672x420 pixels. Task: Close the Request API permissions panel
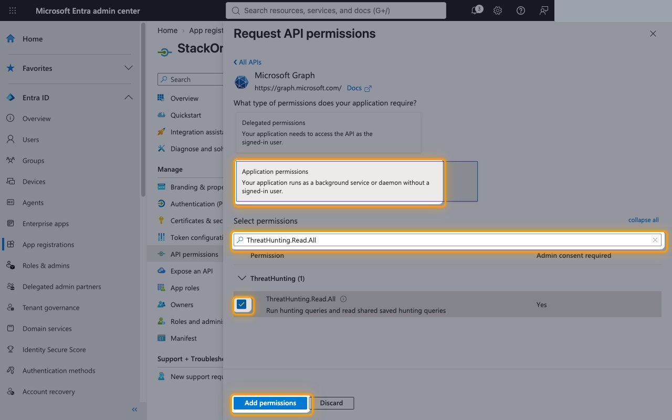[653, 34]
